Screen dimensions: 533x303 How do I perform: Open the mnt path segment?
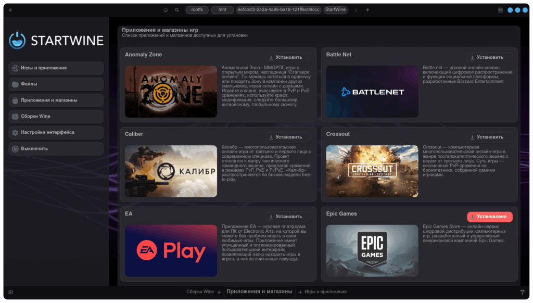click(x=222, y=10)
